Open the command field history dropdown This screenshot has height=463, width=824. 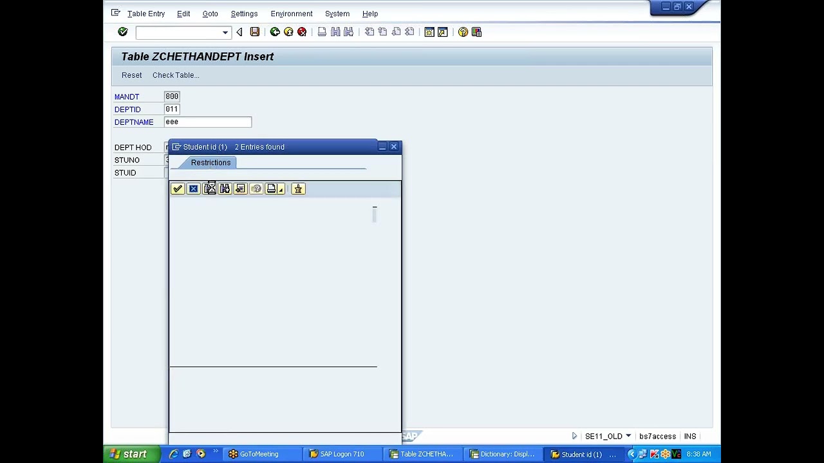pyautogui.click(x=225, y=32)
